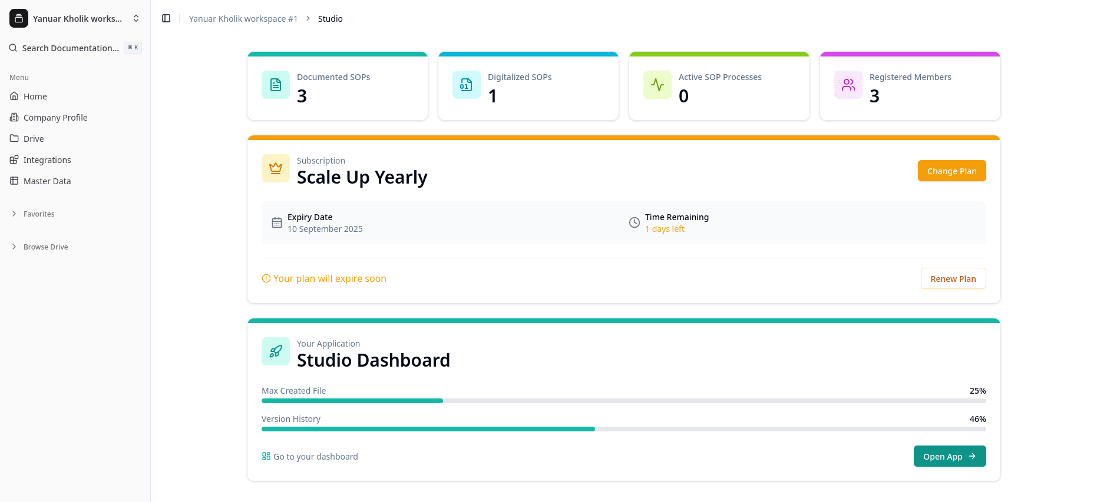
Task: Expand the Favorites section
Action: tap(39, 214)
